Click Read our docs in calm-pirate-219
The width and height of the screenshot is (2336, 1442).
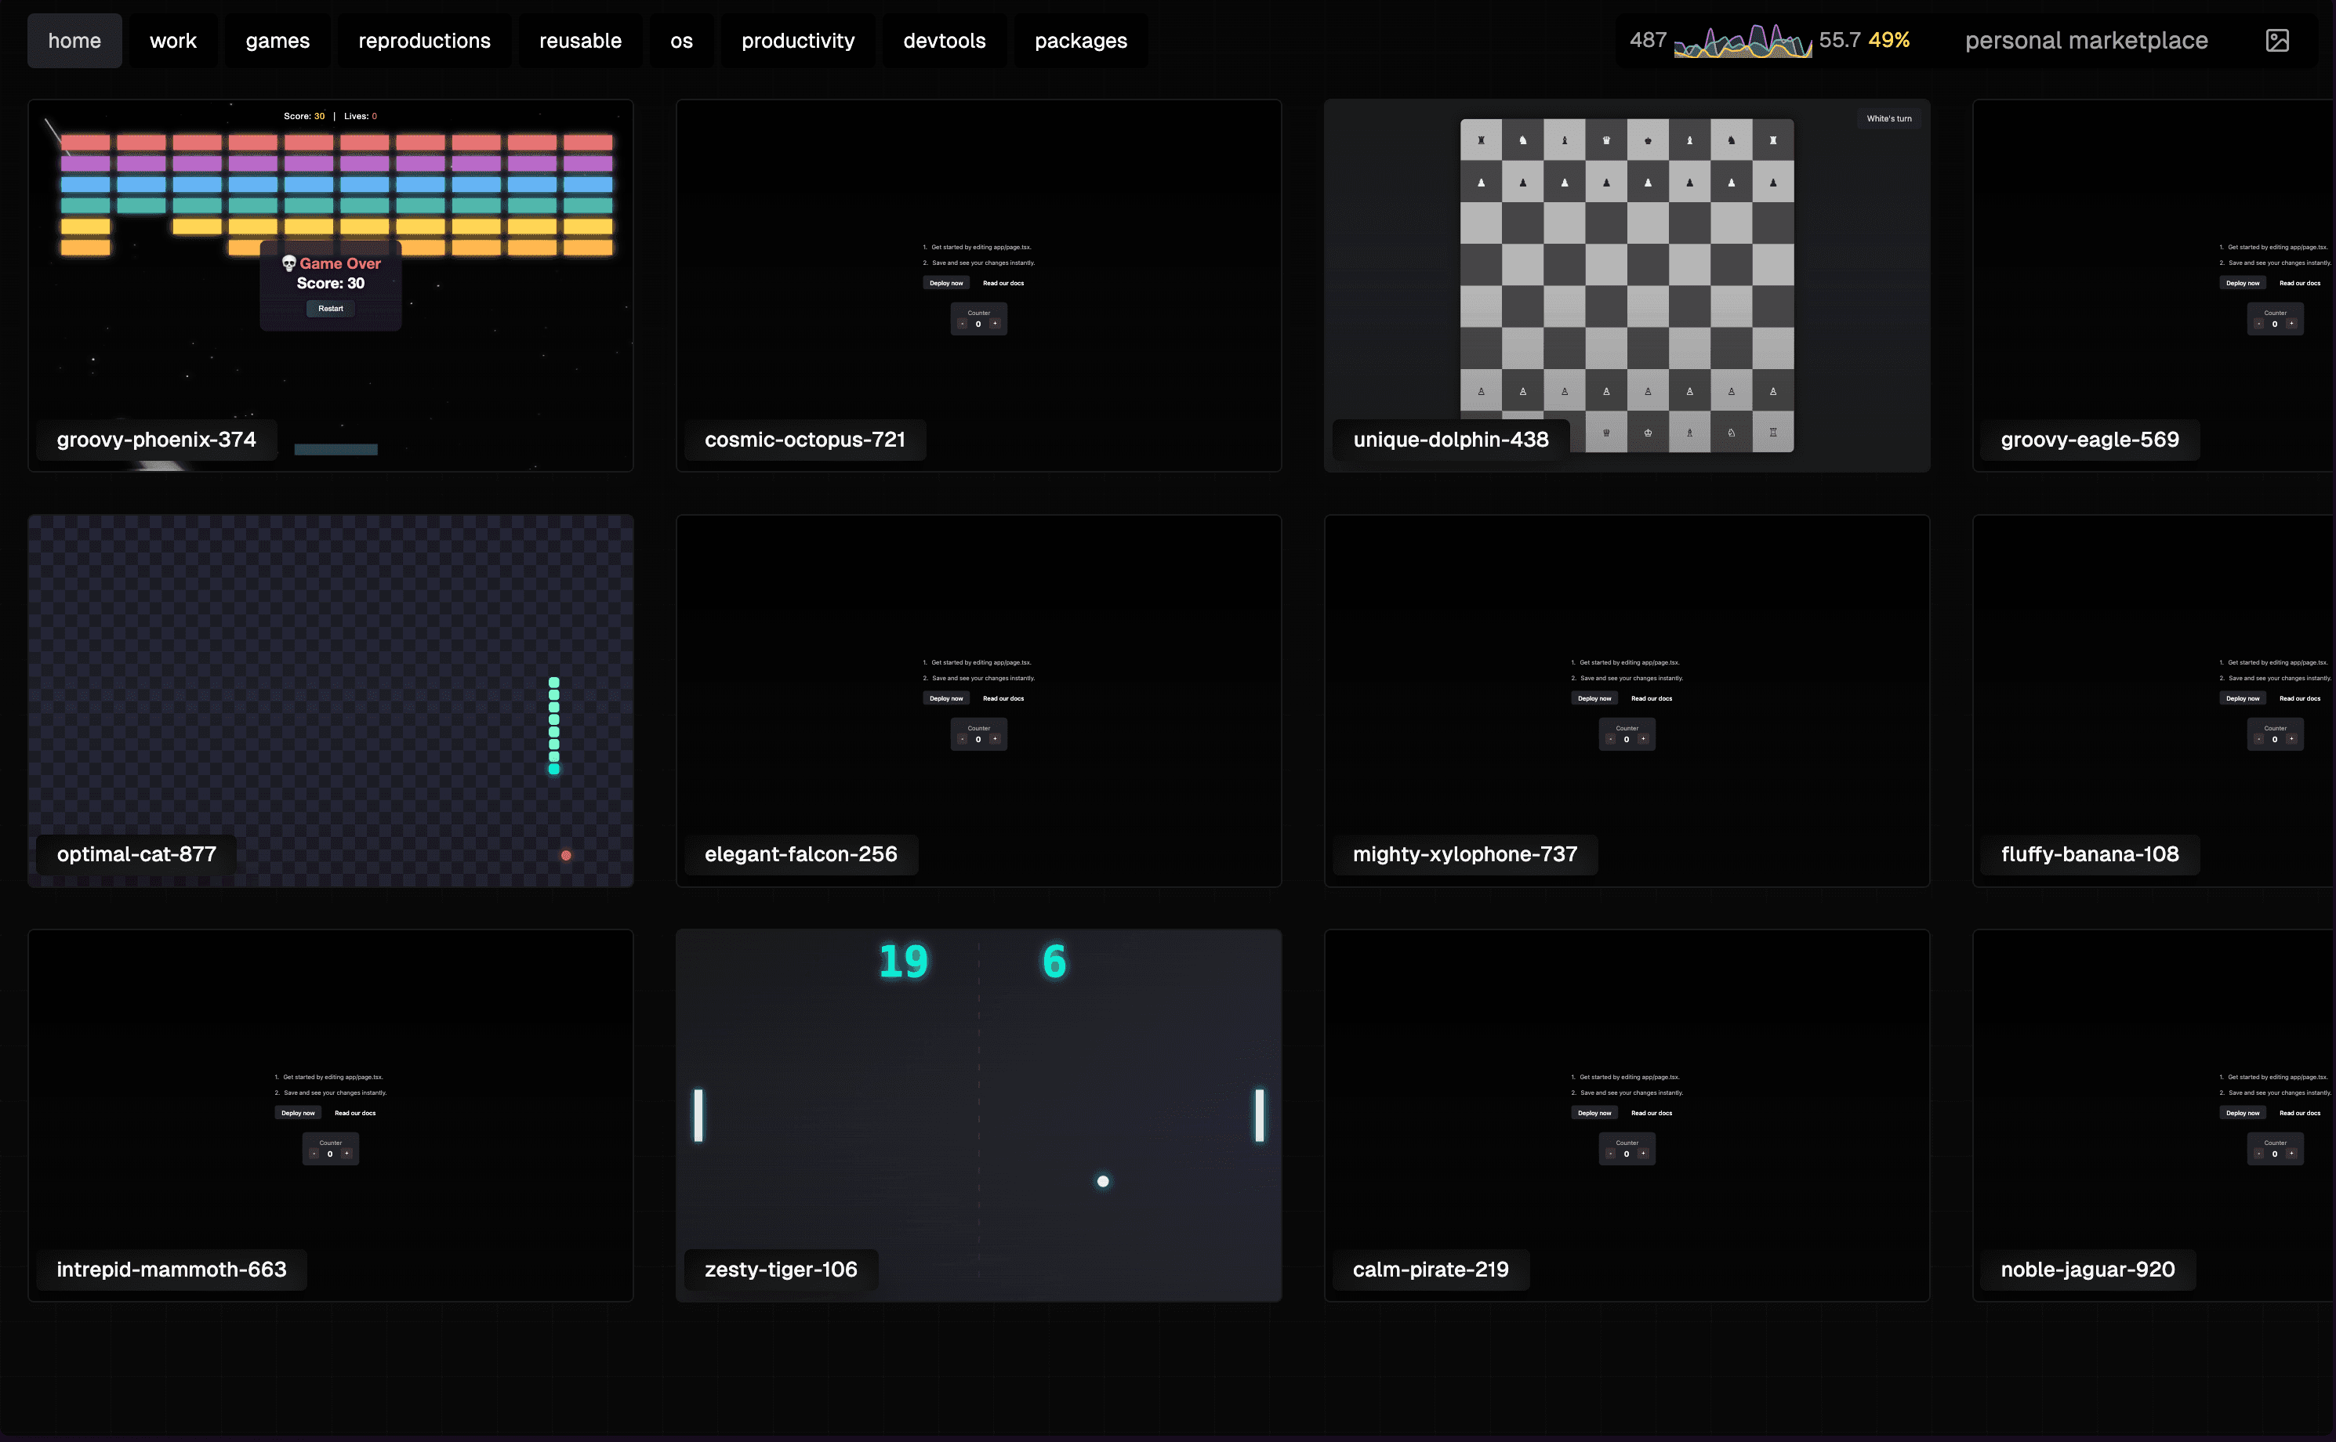1651,1113
